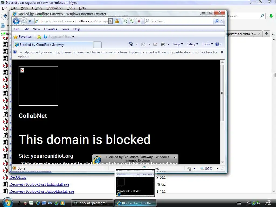Open a new blank IE tab
The image size is (276, 207).
point(98,45)
